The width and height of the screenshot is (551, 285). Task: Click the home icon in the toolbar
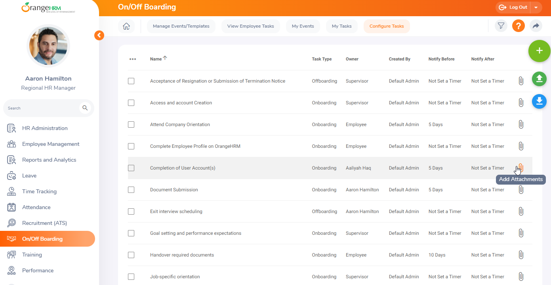(x=126, y=26)
